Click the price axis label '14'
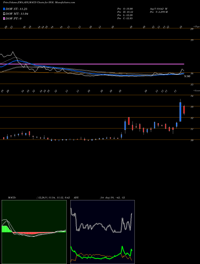Viewport: 200px width, 264px height. [x=192, y=96]
